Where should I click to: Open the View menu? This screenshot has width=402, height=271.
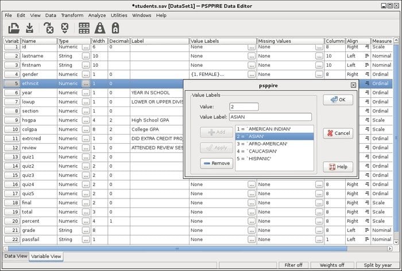pos(35,16)
